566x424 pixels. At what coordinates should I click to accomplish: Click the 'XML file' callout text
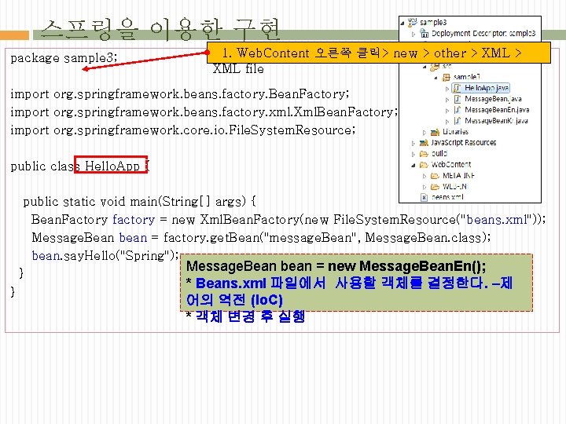pos(239,69)
